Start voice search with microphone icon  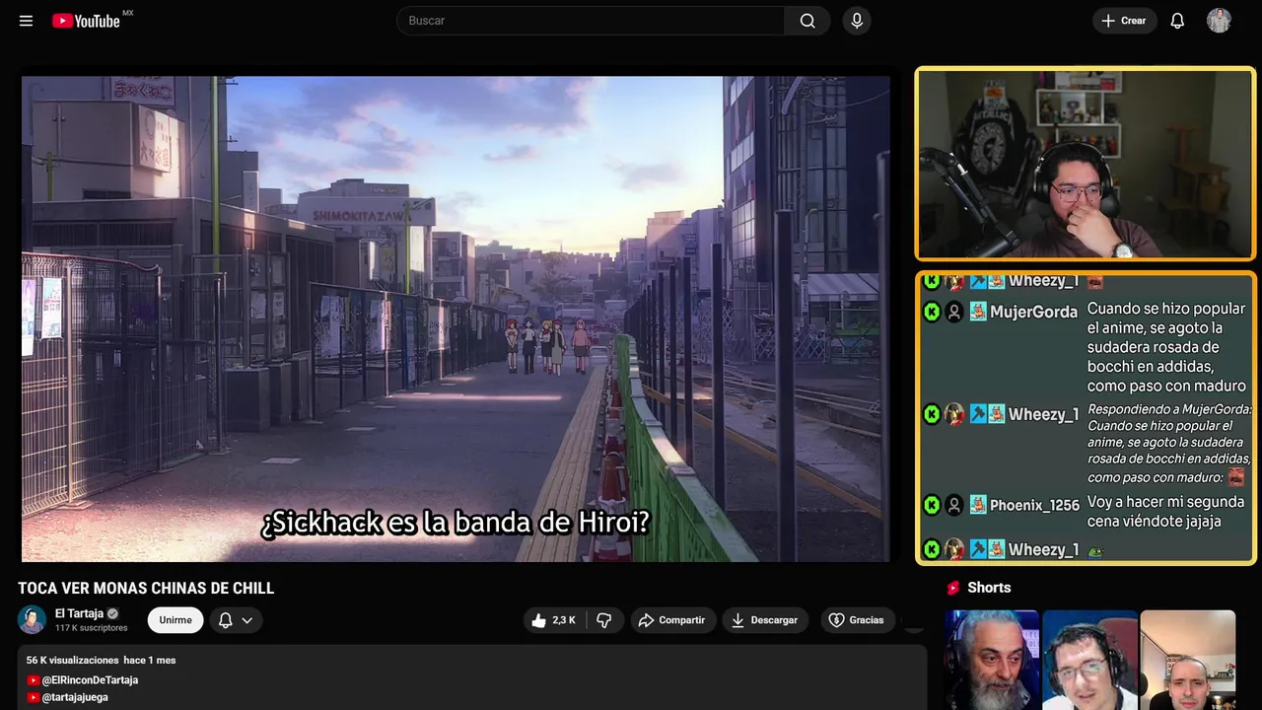click(857, 21)
